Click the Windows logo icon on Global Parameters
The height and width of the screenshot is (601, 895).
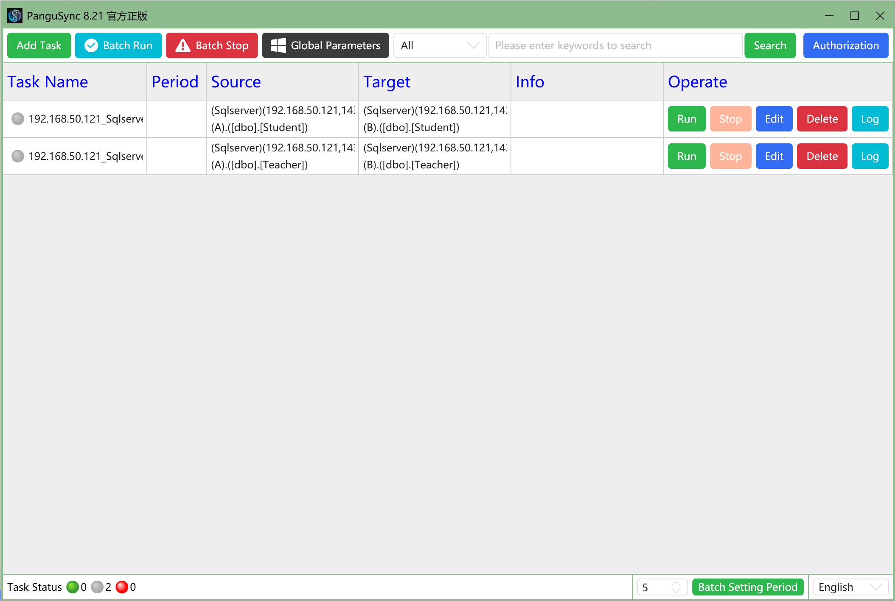click(278, 45)
